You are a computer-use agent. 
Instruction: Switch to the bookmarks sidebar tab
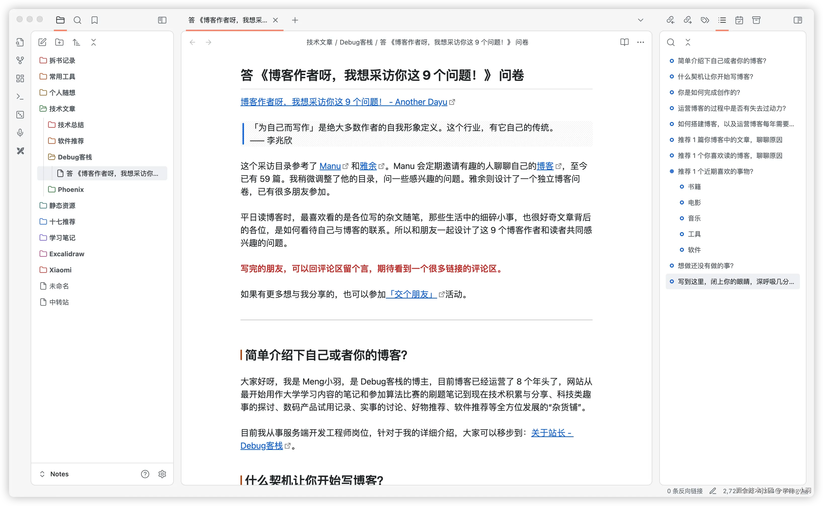94,20
